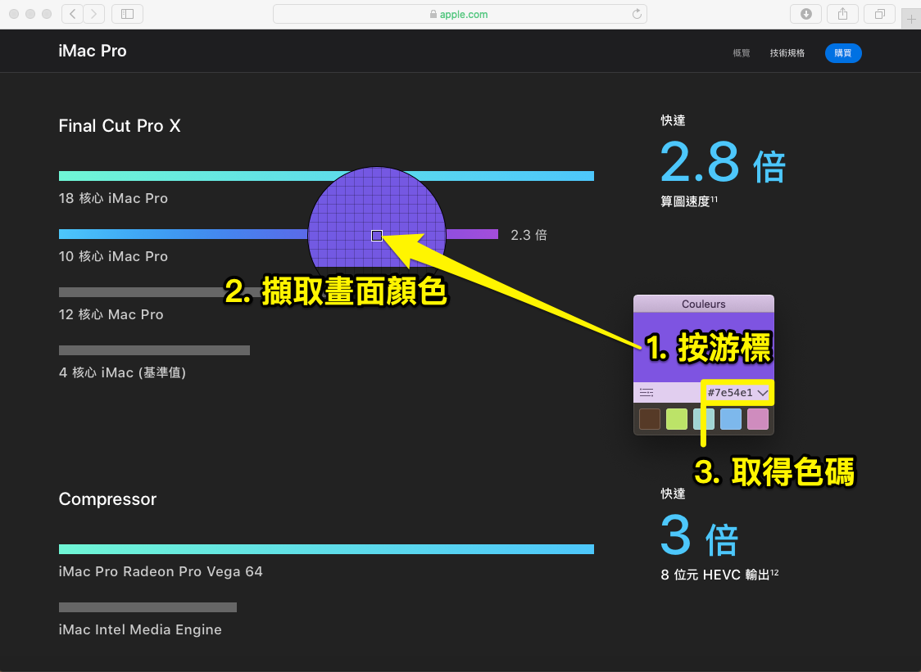The width and height of the screenshot is (921, 672).
Task: Select the pink swatch in Couleurs
Action: click(758, 419)
